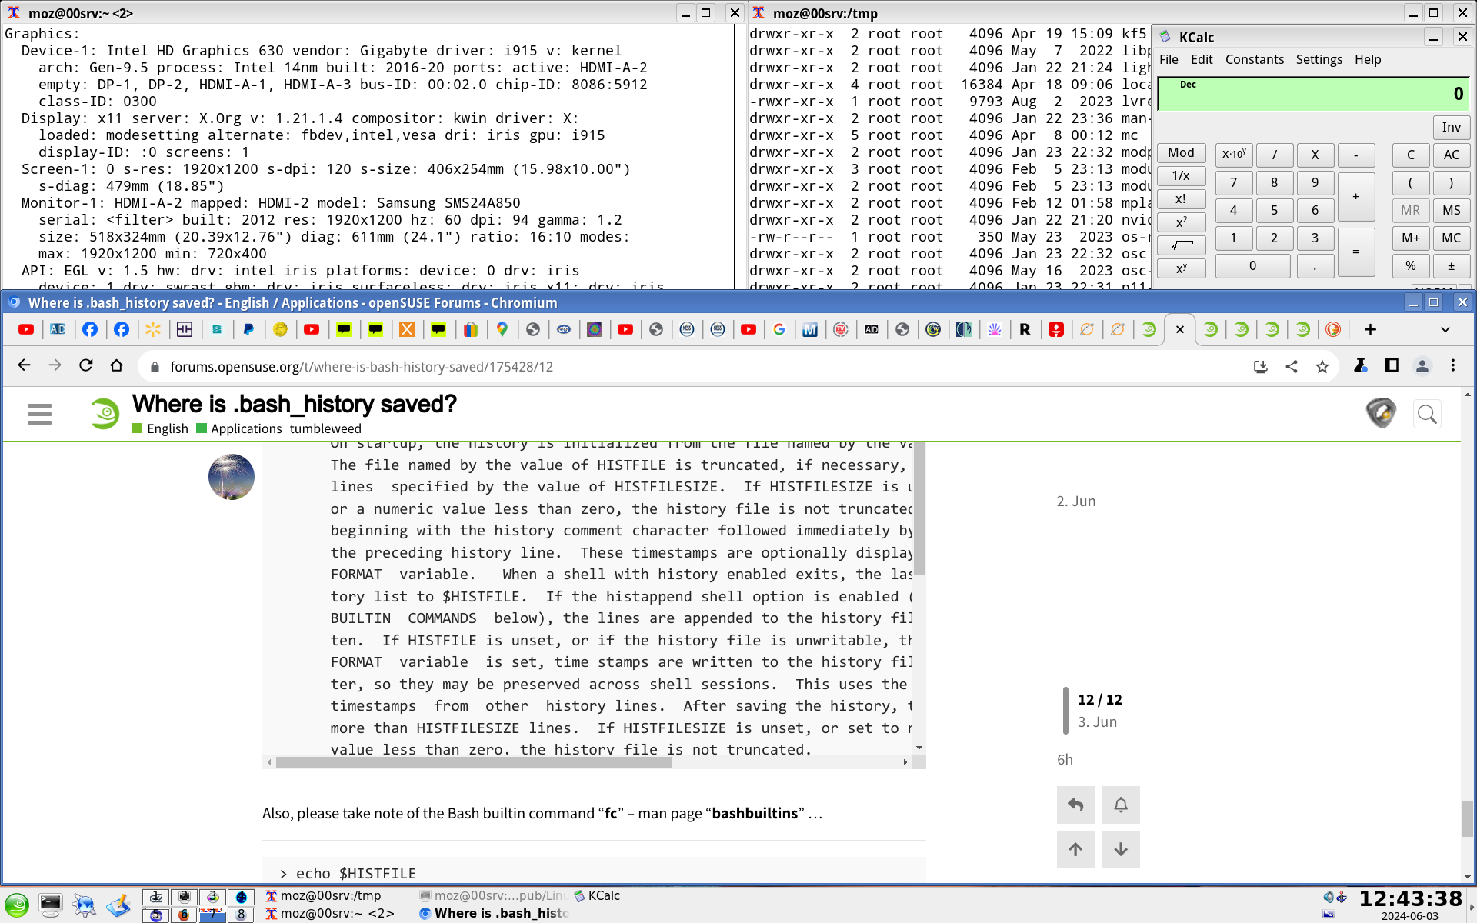1477x923 pixels.
Task: Switch to the PayPal tab
Action: 248,329
